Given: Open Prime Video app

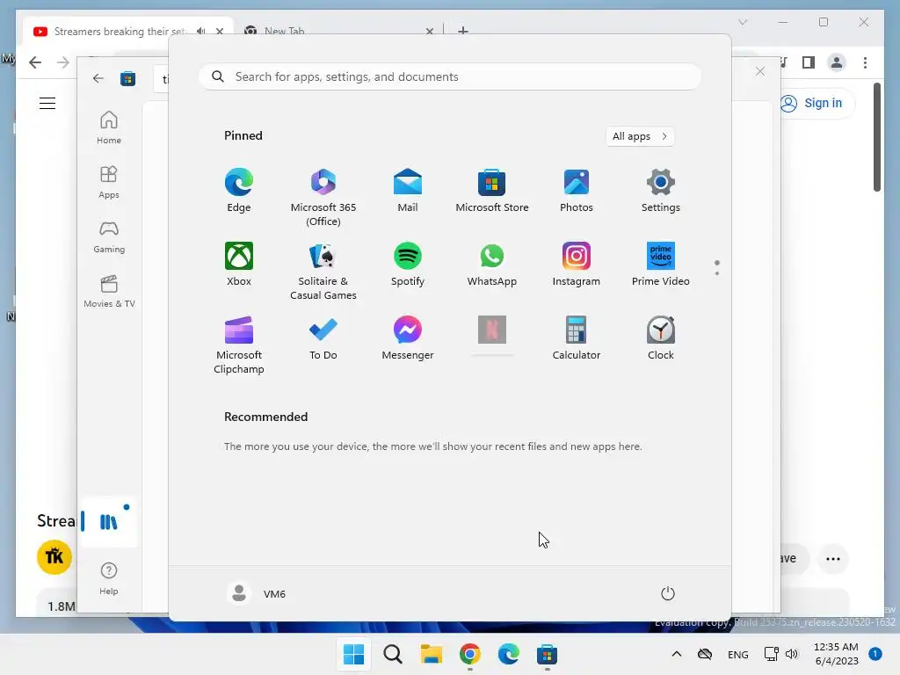Looking at the screenshot, I should (661, 265).
